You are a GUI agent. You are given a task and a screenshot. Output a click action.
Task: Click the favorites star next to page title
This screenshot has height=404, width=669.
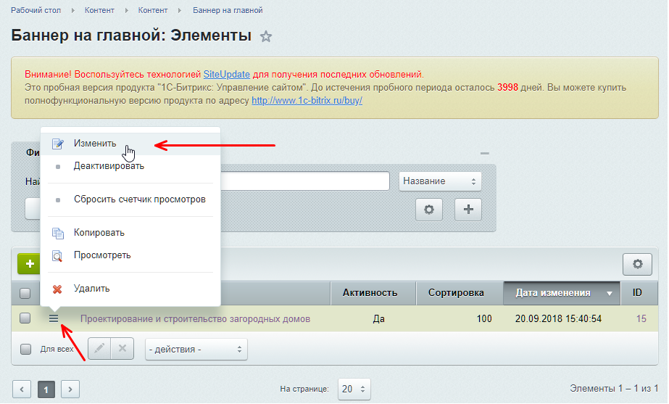pos(266,37)
